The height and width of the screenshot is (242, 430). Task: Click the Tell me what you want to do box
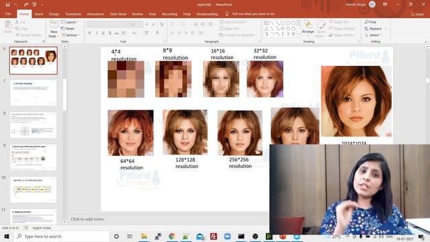(x=250, y=13)
